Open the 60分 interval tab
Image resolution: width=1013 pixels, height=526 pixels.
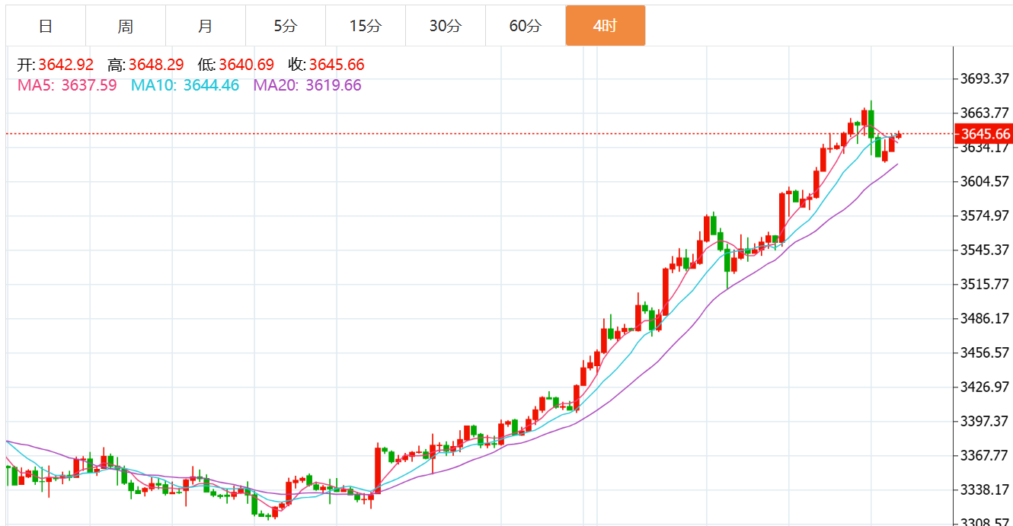(526, 26)
